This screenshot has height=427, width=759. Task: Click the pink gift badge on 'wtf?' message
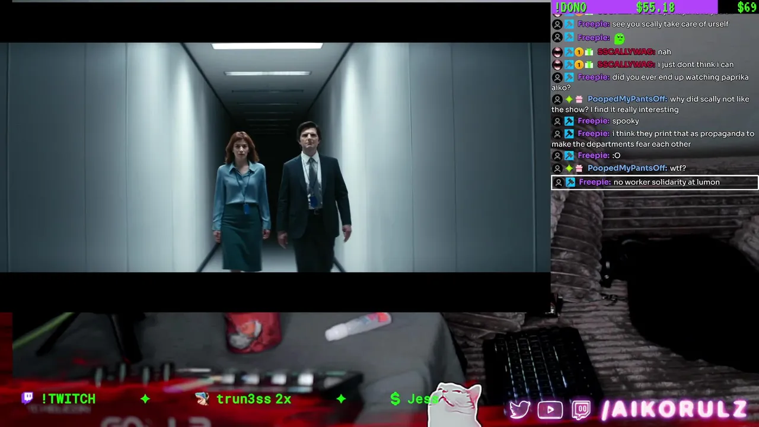click(x=579, y=168)
